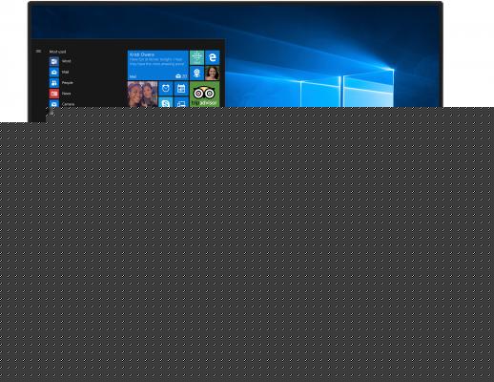Open the Alarms & Clock tile
The height and width of the screenshot is (382, 494).
coord(166,89)
